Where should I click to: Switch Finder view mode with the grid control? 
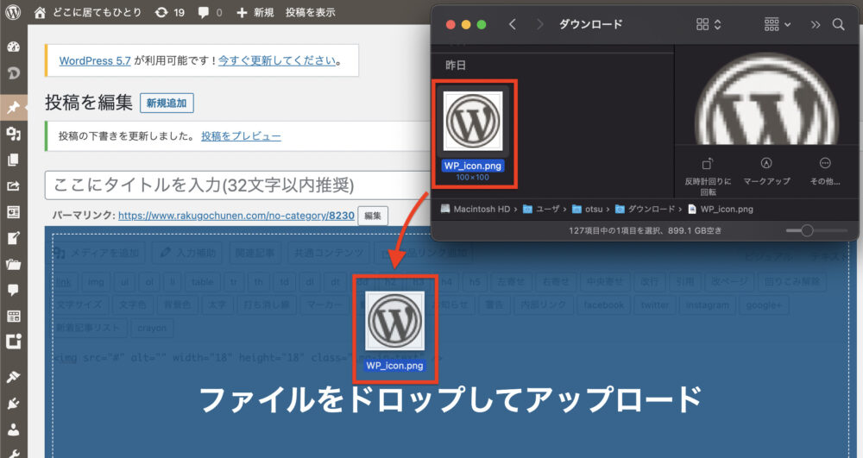point(709,24)
